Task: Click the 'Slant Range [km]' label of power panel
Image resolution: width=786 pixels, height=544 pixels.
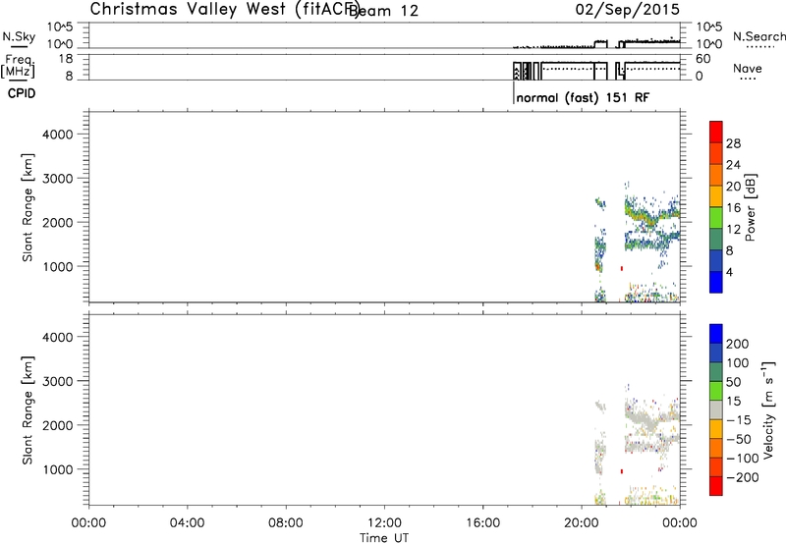Action: [28, 207]
